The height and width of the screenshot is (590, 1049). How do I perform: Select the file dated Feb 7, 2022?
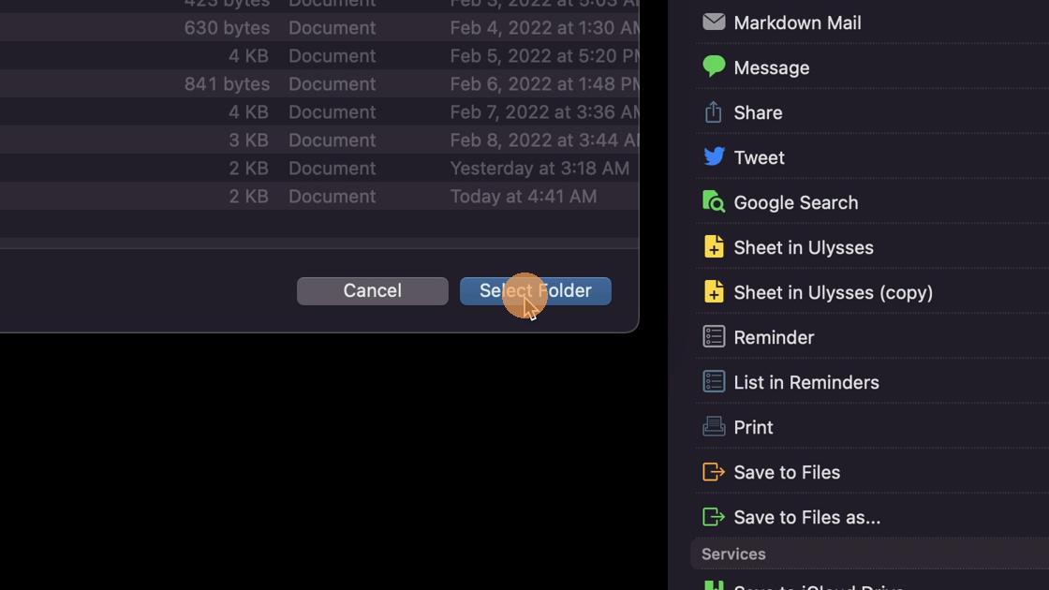click(319, 111)
